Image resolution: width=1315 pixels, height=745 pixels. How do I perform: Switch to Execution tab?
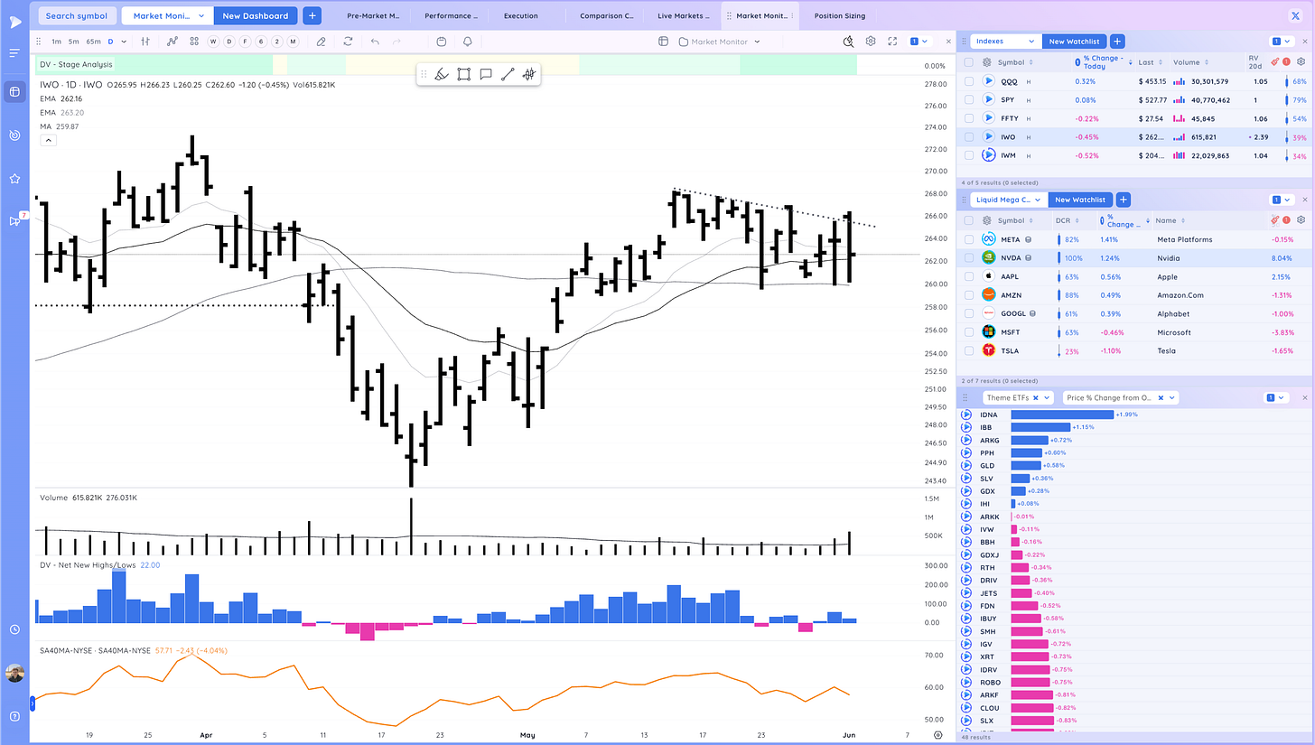tap(521, 15)
